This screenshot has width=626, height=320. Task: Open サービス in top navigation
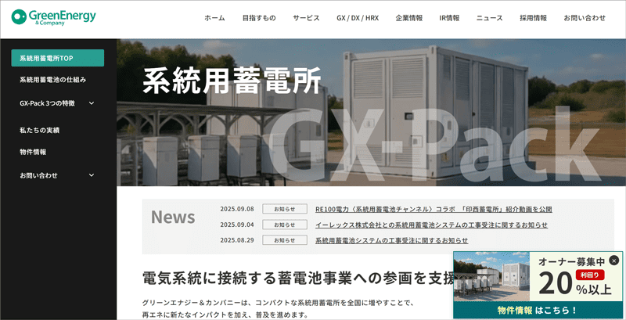(306, 17)
